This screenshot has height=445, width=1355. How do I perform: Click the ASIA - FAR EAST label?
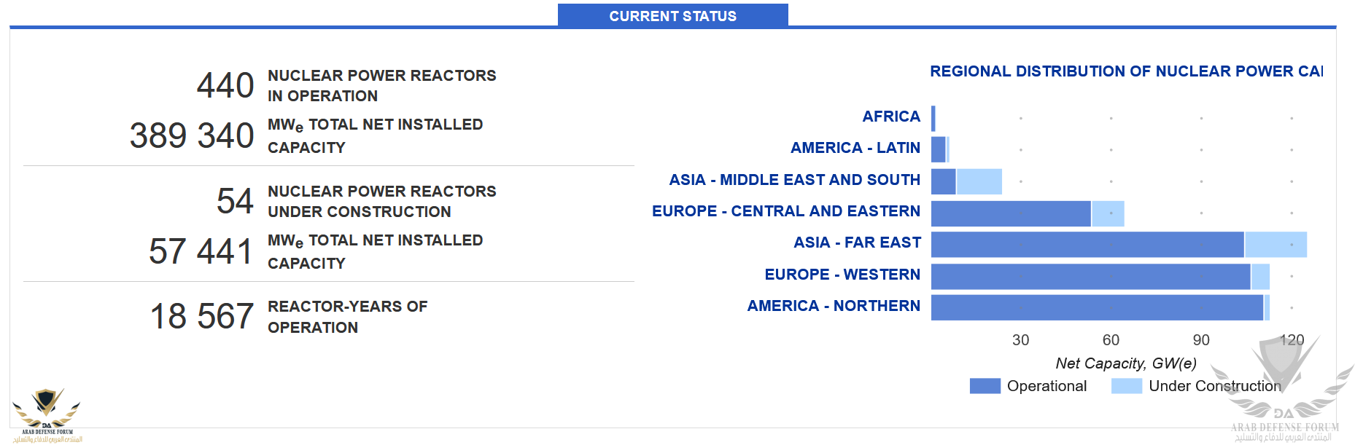pos(856,243)
